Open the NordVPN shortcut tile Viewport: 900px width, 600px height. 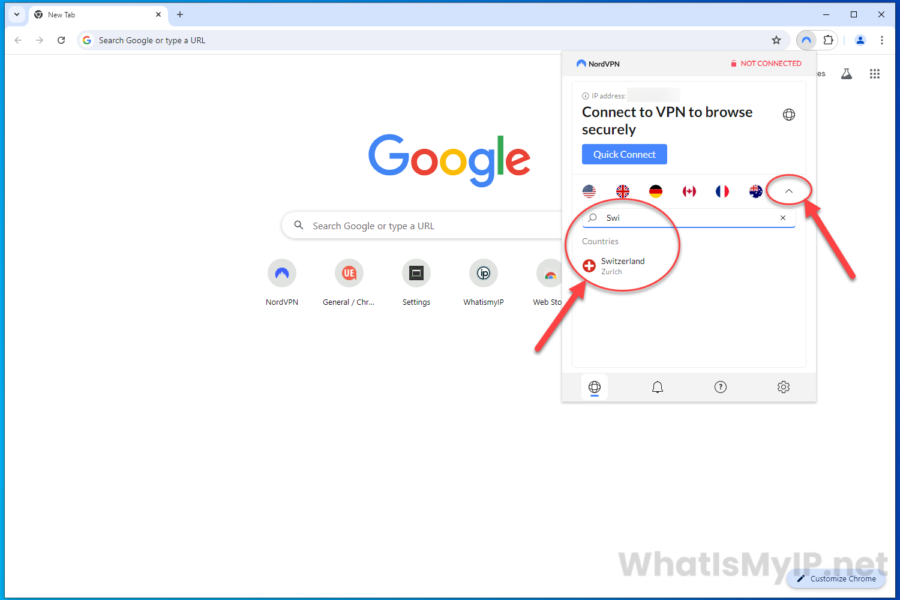(x=282, y=283)
